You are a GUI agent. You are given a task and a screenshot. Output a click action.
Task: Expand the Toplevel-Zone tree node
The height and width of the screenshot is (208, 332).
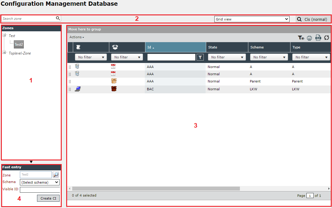(x=4, y=52)
